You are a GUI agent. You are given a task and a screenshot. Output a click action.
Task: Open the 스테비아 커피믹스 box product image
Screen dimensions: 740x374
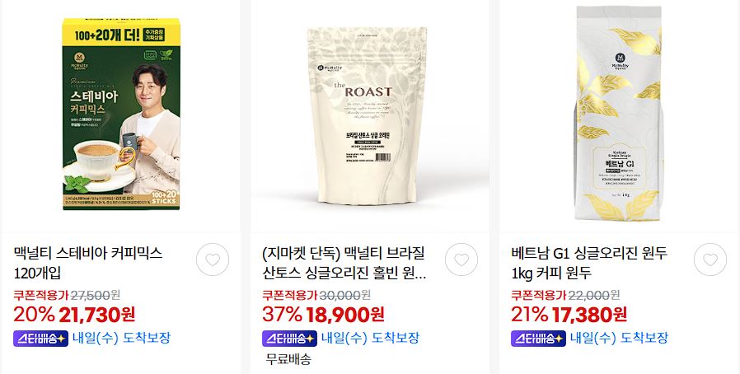tap(121, 115)
